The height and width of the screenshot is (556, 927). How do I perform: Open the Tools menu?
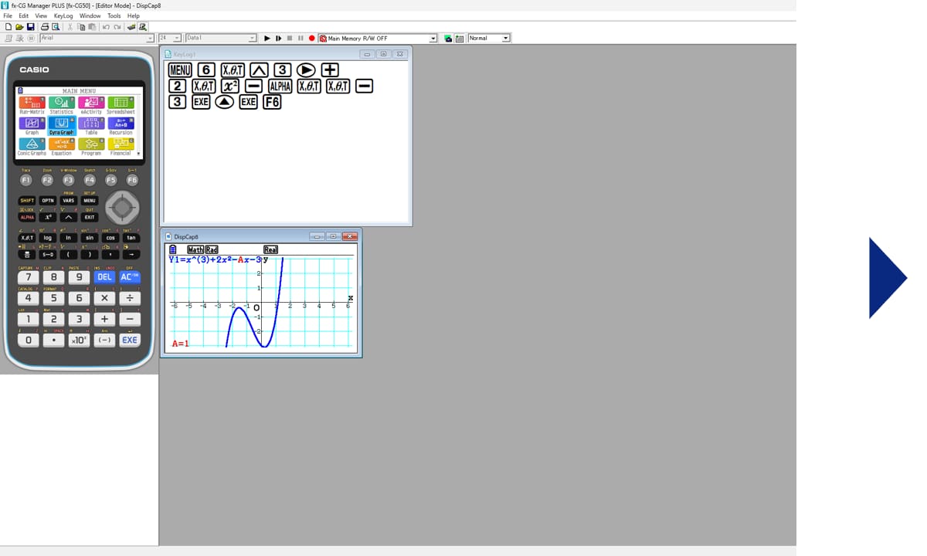coord(114,15)
